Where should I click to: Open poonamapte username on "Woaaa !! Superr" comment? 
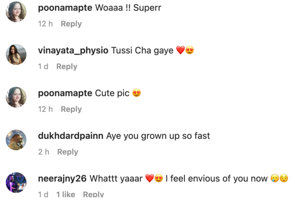[65, 8]
